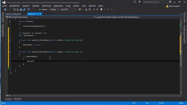Click the vertical scrollbar thumb in the editor

(x=181, y=49)
